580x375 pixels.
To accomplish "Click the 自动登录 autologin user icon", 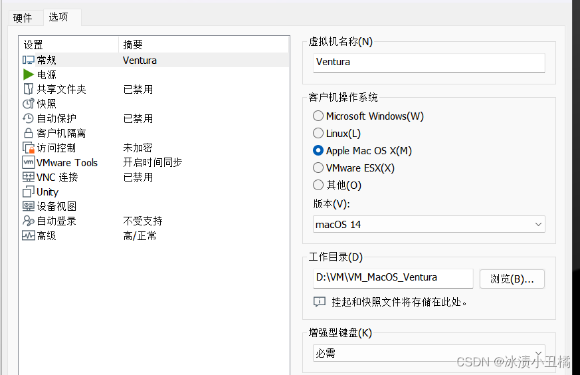I will [x=29, y=221].
